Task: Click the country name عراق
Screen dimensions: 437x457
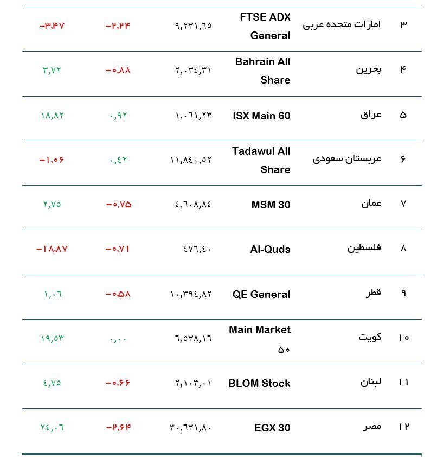Action: tap(371, 115)
